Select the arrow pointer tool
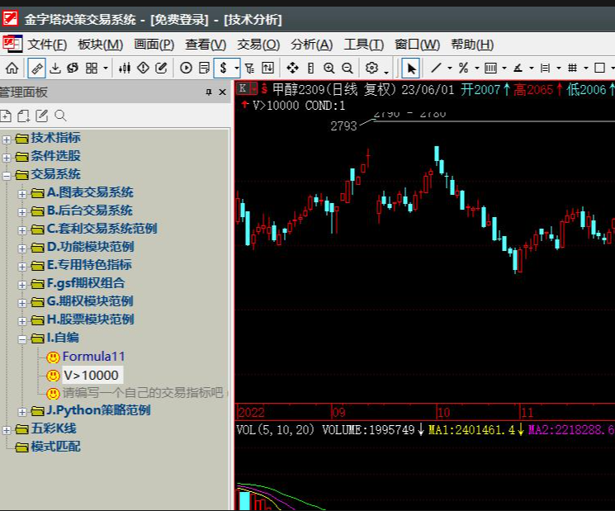Image resolution: width=615 pixels, height=511 pixels. coord(411,69)
